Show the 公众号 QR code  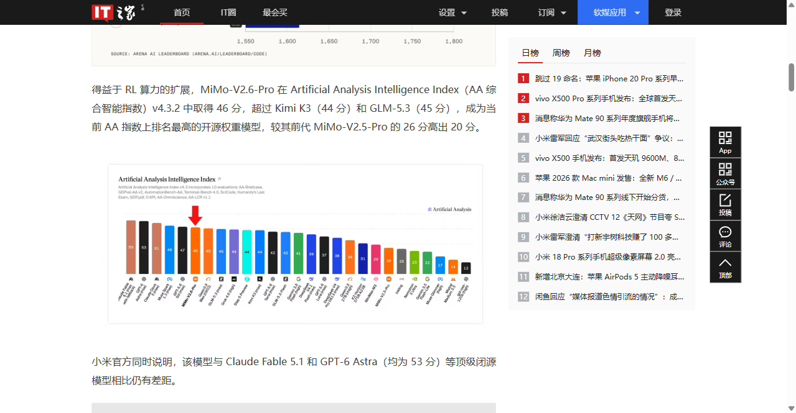pos(725,174)
